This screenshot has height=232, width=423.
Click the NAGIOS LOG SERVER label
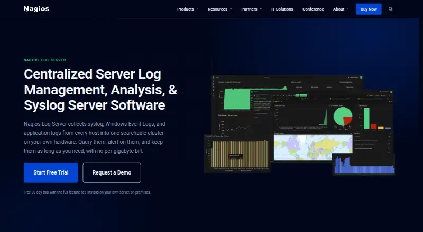45,60
